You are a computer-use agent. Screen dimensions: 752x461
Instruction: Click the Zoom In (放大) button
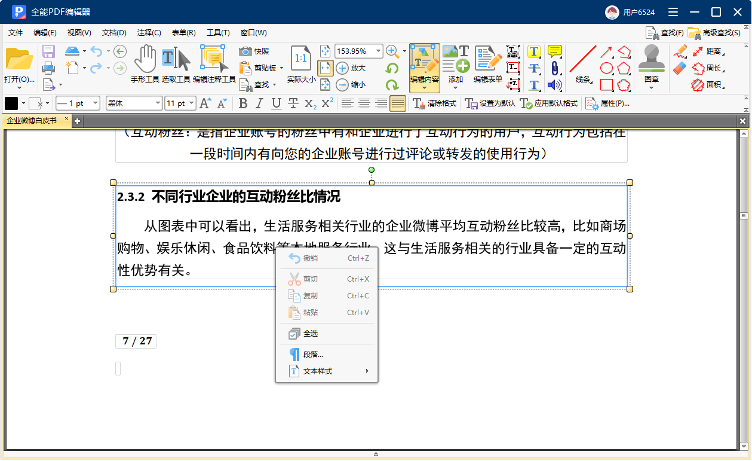pos(342,68)
